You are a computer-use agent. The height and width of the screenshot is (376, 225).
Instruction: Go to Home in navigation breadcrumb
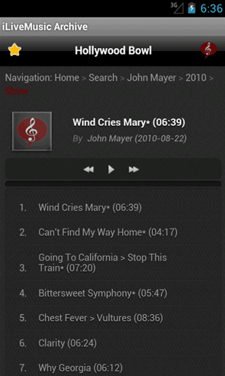[x=67, y=78]
